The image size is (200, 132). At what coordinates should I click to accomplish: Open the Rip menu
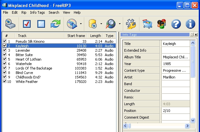pyautogui.click(x=24, y=12)
